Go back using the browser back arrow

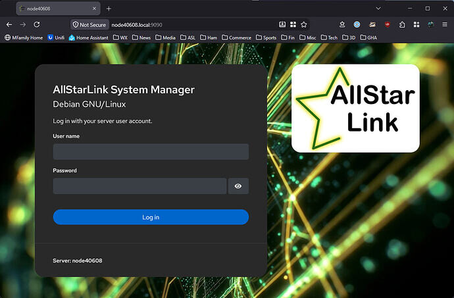9,24
